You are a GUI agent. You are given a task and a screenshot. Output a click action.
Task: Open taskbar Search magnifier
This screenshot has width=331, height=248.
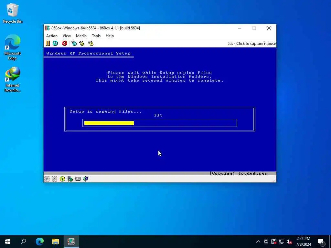[x=23, y=242]
